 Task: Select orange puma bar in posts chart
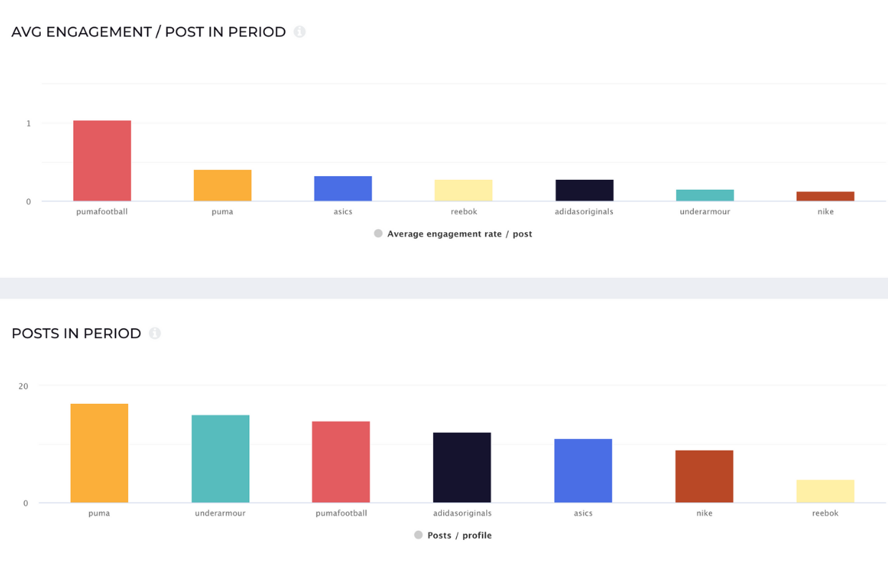99,453
